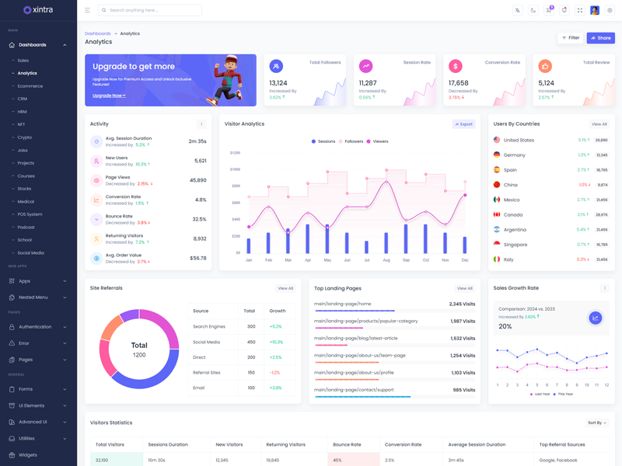Click the Sales Growth Rate chart icon
622x466 pixels.
[x=595, y=318]
